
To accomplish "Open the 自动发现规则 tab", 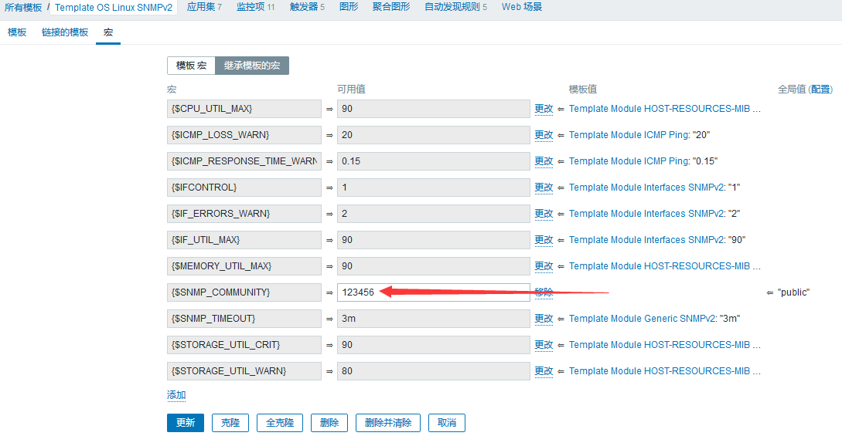I will tap(455, 7).
